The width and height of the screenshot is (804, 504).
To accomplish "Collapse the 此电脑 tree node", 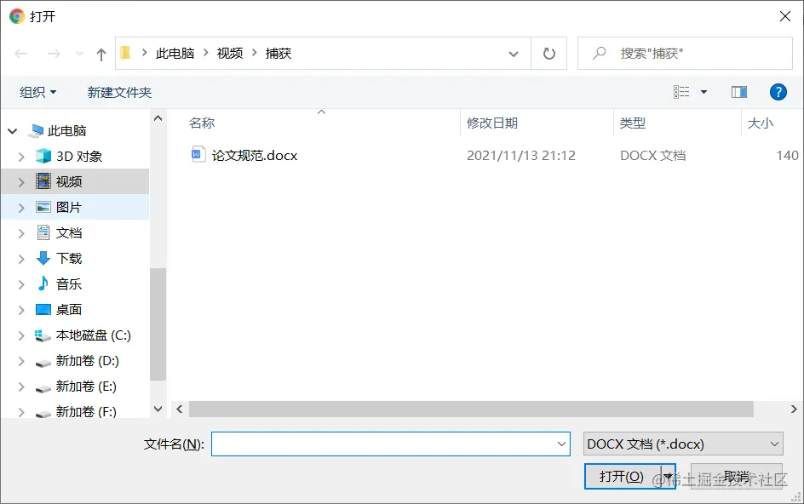I will click(x=13, y=131).
